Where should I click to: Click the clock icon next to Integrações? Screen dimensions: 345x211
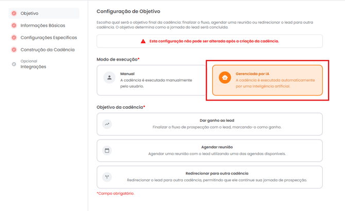[14, 64]
